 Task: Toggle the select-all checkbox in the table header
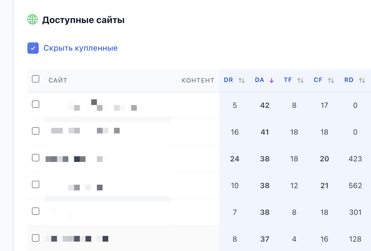coord(36,79)
